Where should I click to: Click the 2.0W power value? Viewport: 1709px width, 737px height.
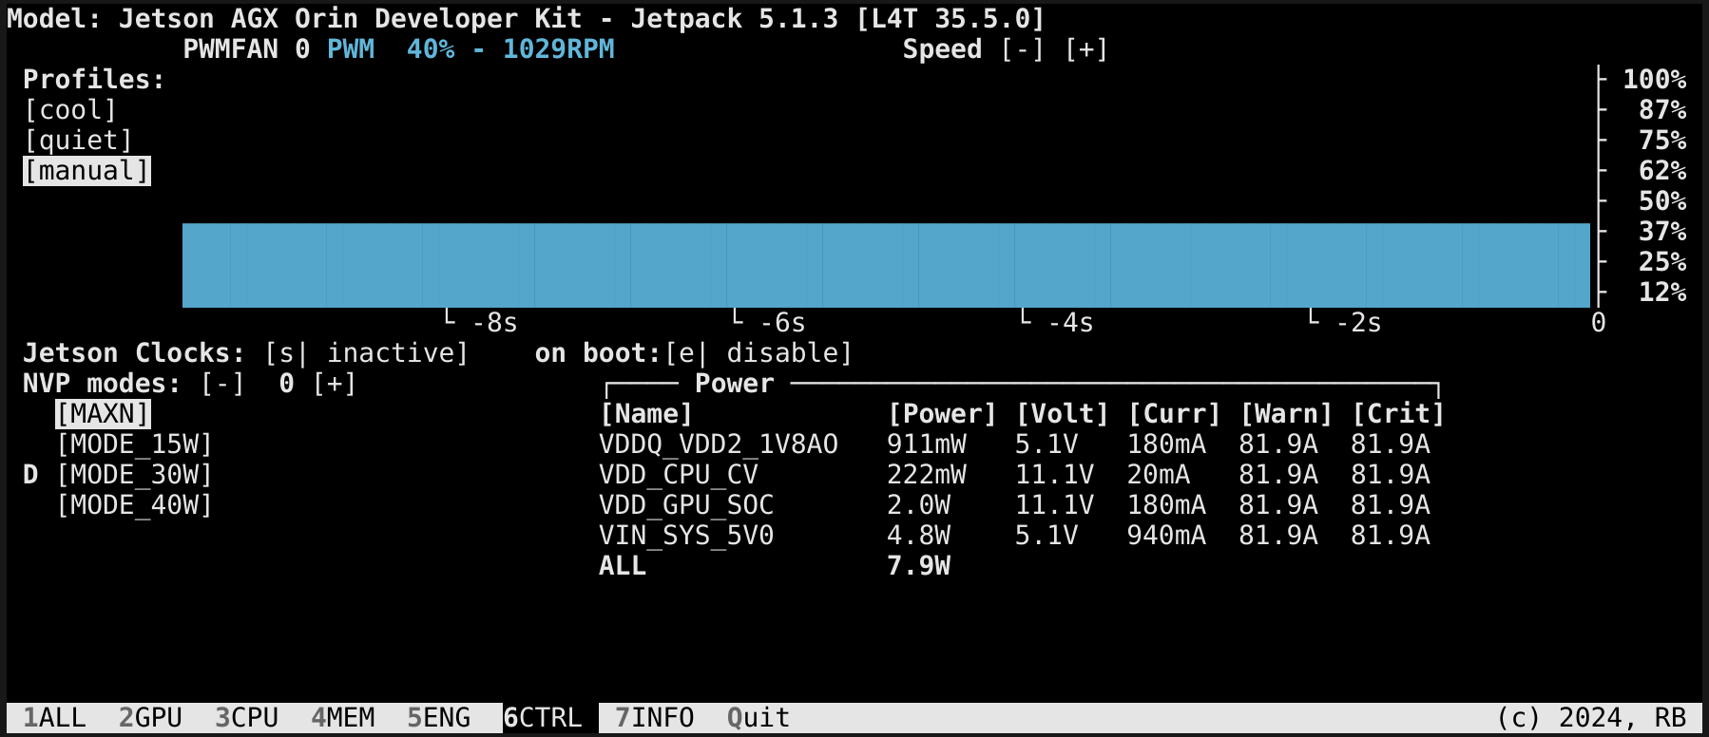tap(918, 505)
